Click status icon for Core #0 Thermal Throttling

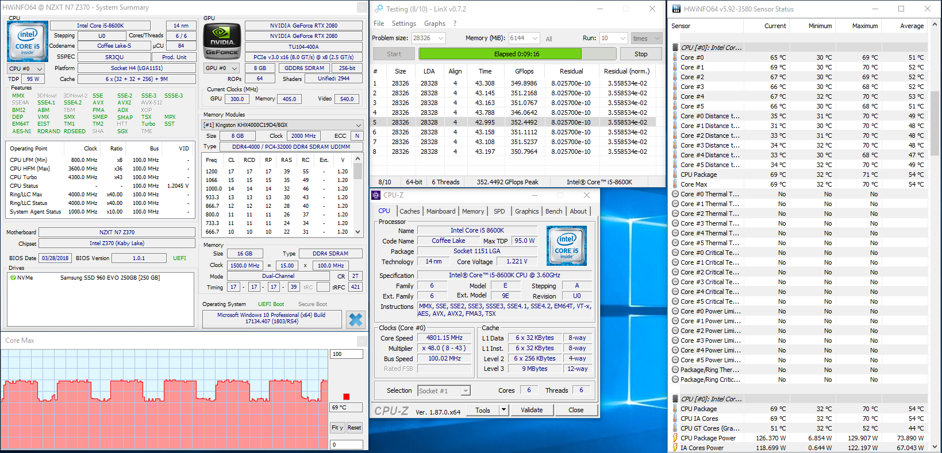(x=675, y=194)
